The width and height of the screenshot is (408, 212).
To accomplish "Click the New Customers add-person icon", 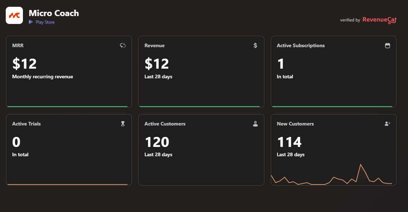I will point(388,124).
